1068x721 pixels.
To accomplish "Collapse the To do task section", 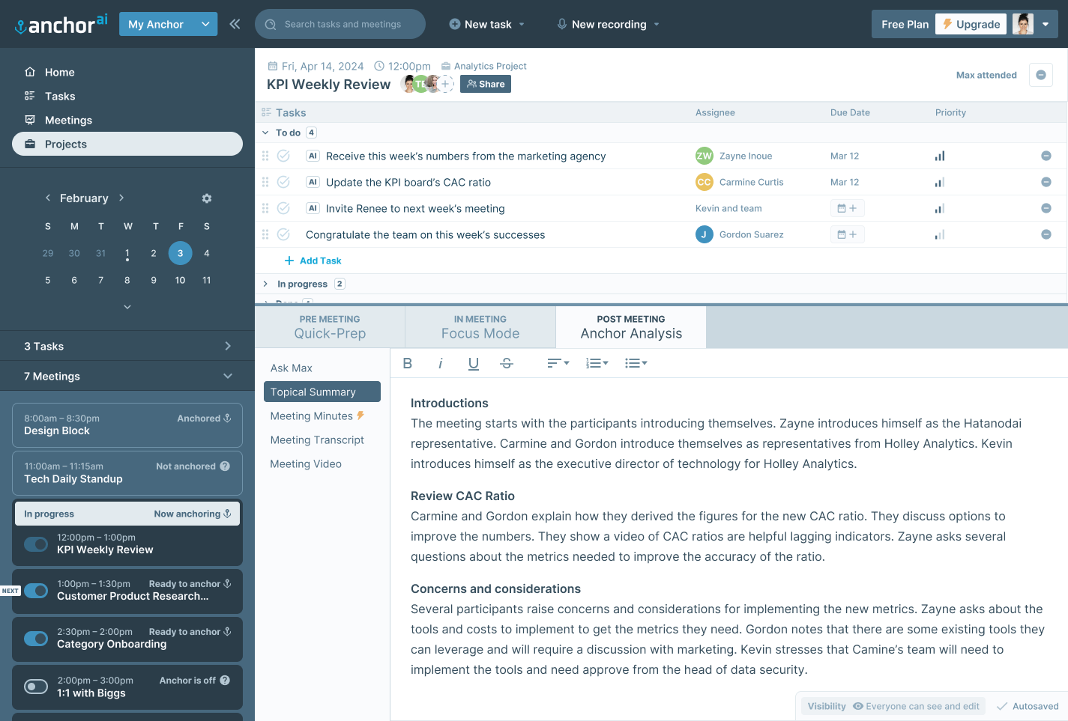I will point(265,132).
